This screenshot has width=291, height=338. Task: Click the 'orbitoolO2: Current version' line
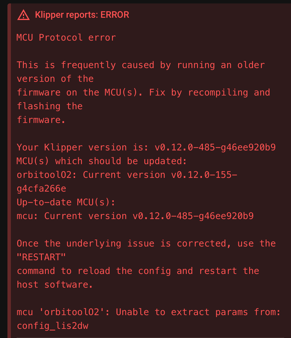pyautogui.click(x=127, y=175)
